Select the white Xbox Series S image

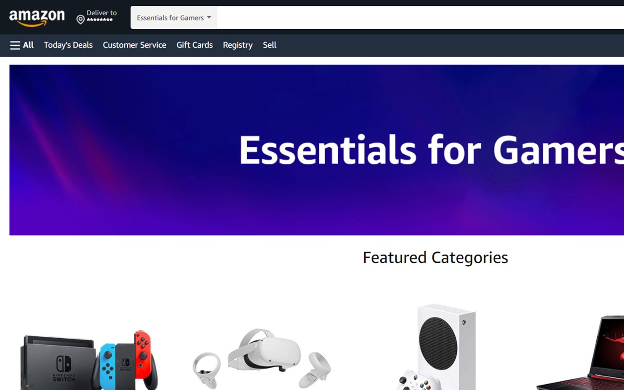point(435,347)
